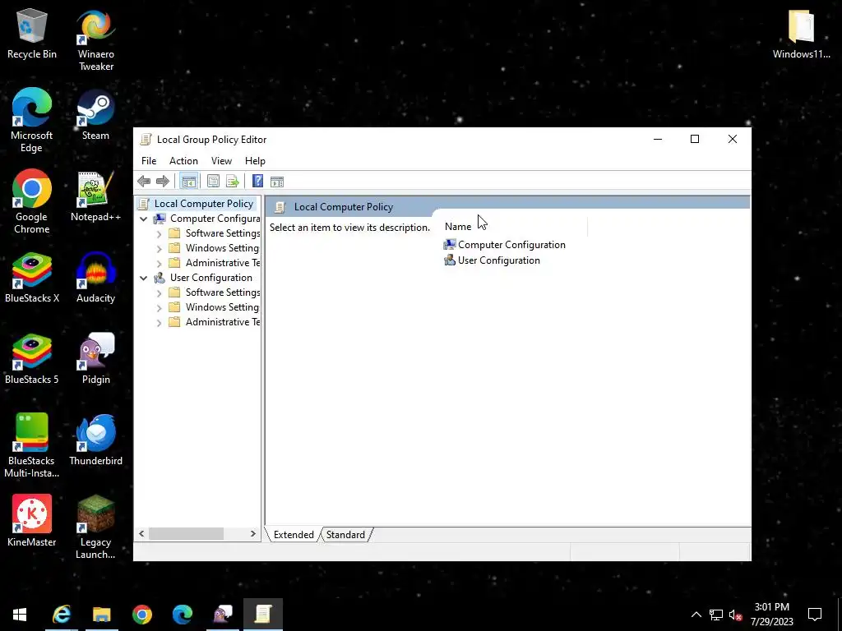Select Windows11 folder on desktop

point(801,35)
